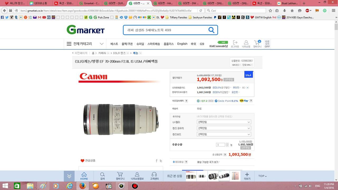Click Firefox home toolbar icon
The image size is (338, 190).
click(x=292, y=11)
